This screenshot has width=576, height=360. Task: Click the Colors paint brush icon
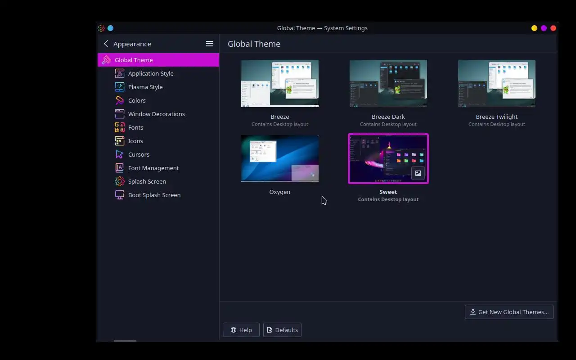point(119,100)
